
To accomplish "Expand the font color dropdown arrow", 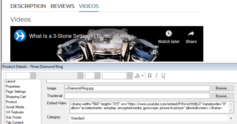I will point(142,76).
